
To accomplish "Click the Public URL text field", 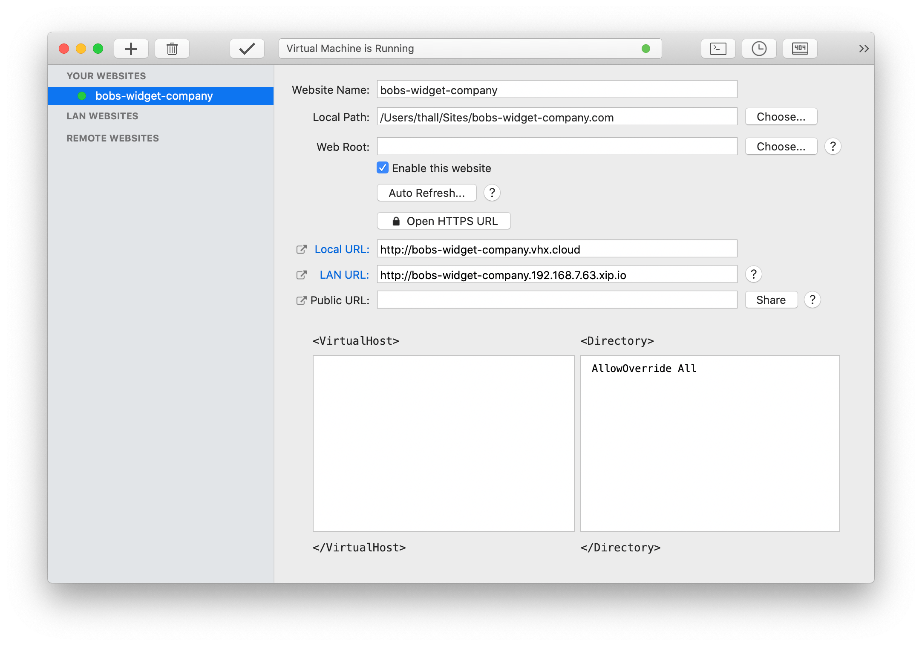I will (x=557, y=300).
